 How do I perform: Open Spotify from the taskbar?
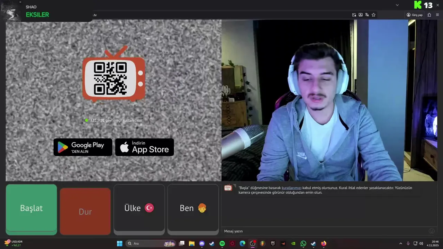pos(222,243)
